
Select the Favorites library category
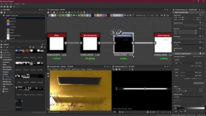[5, 50]
